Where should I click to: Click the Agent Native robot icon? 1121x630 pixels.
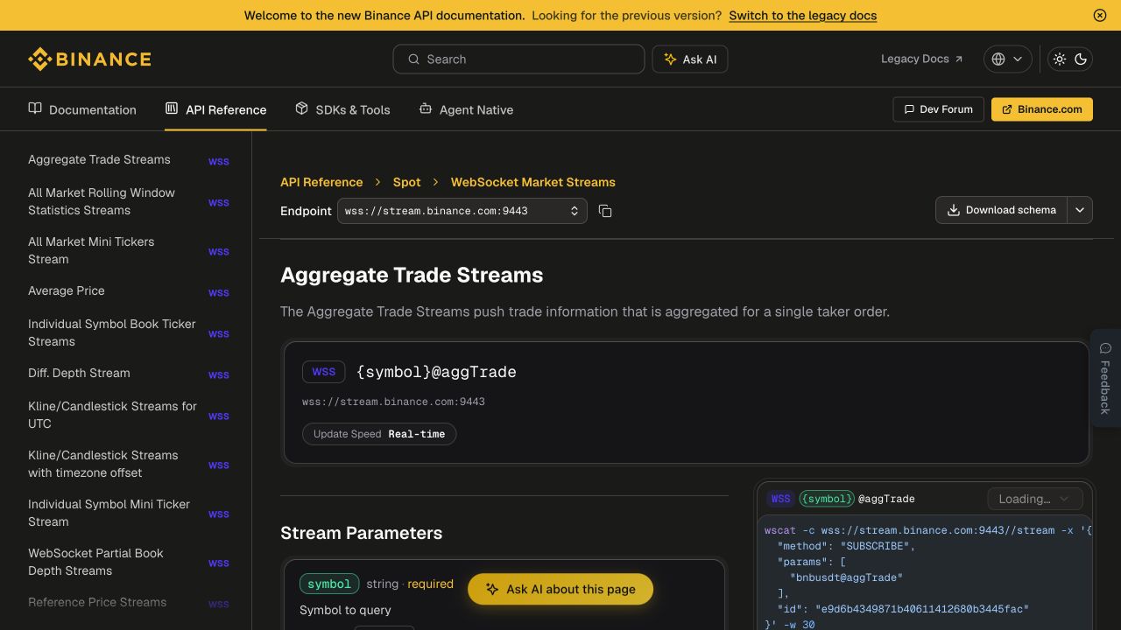coord(426,108)
